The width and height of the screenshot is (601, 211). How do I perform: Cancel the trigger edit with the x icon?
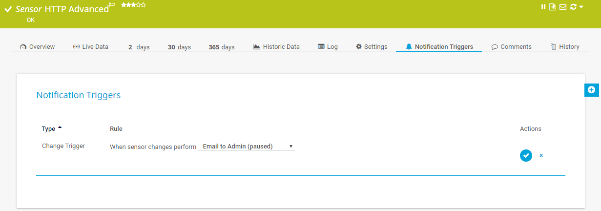(541, 155)
